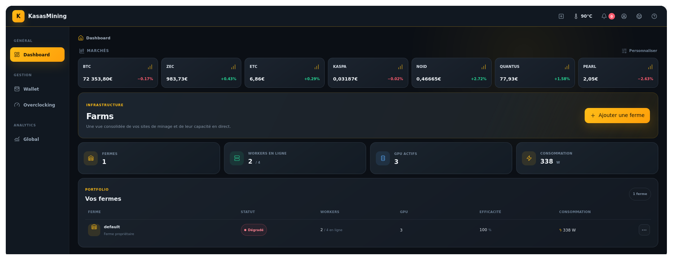Click the default farm name
The width and height of the screenshot is (677, 260).
point(112,227)
